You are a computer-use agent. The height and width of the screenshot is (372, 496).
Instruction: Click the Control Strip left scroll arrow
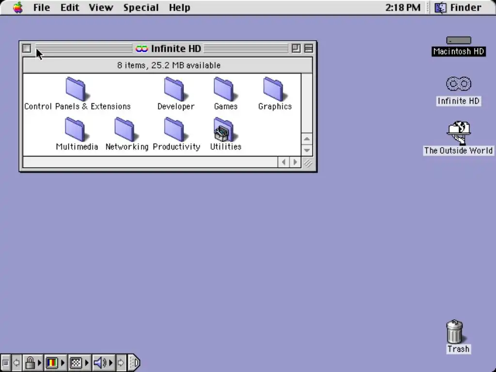coord(16,362)
